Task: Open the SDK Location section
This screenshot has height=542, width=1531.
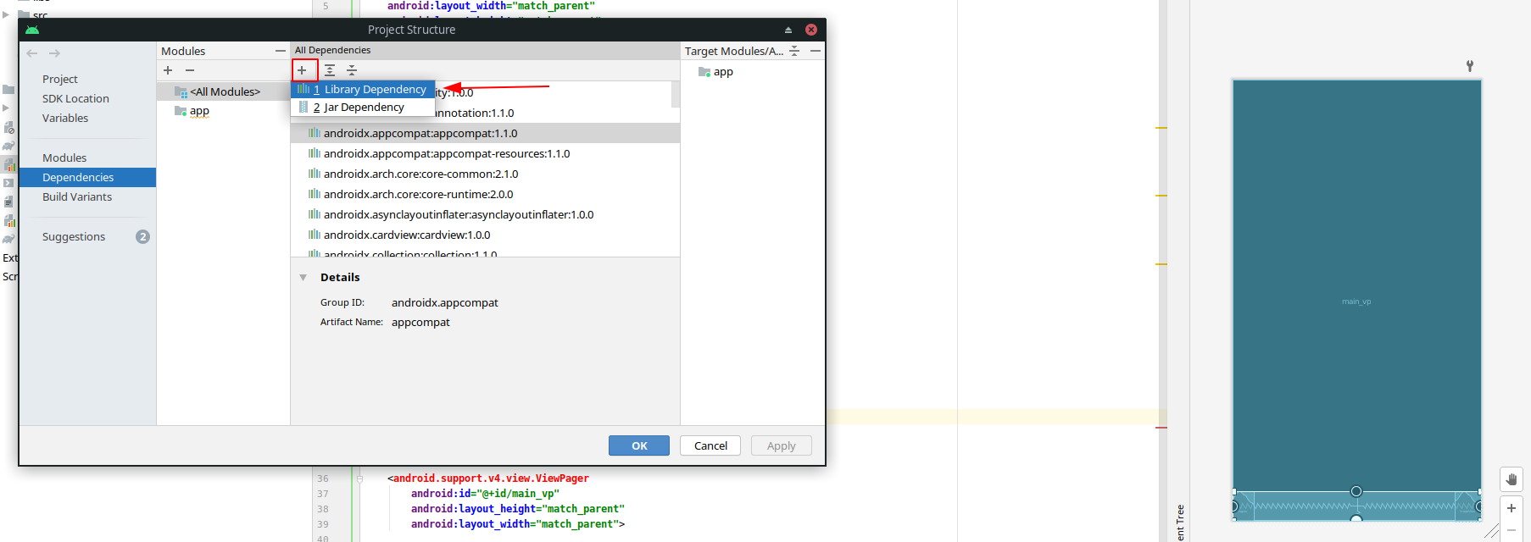Action: click(75, 98)
